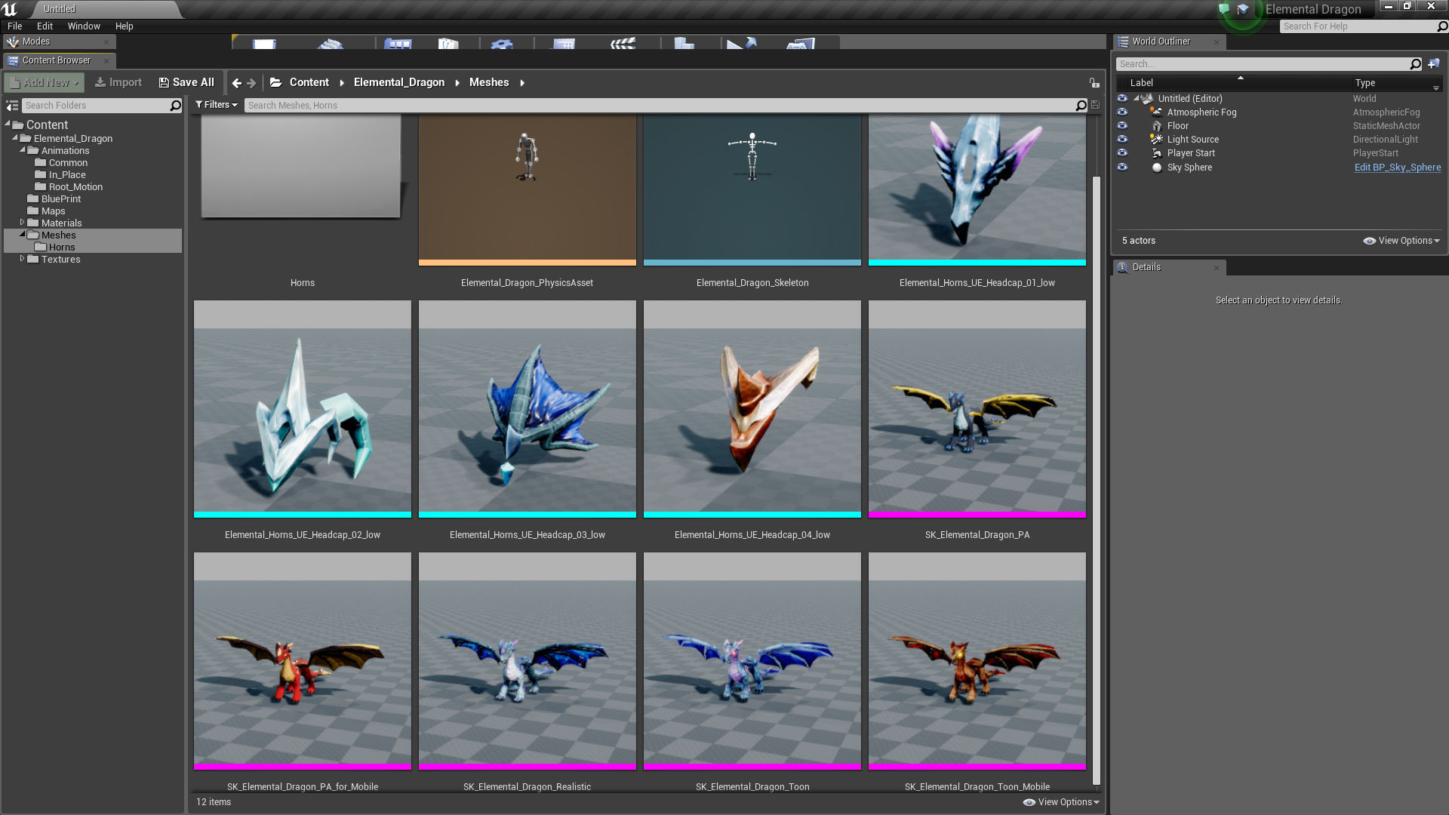Hide the Floor actor
The image size is (1449, 815).
coord(1122,125)
